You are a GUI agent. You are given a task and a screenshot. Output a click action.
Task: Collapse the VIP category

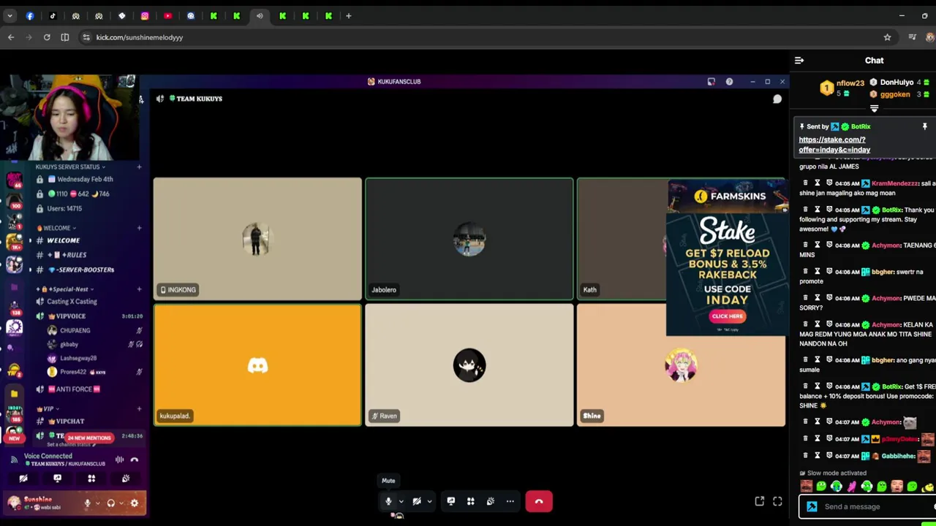(47, 409)
